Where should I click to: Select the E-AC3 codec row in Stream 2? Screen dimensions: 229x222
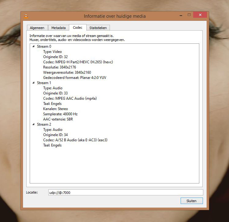pyautogui.click(x=75, y=140)
